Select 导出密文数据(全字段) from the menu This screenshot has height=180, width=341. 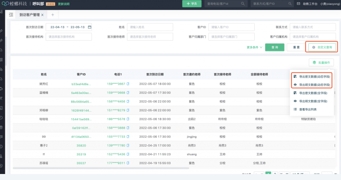click(311, 93)
